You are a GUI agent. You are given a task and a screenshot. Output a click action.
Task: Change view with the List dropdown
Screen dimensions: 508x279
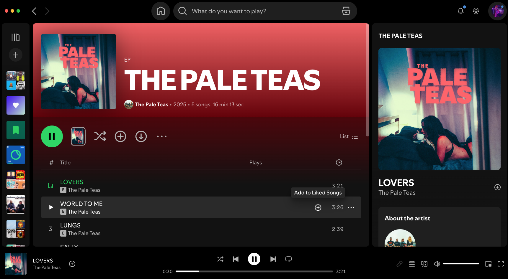point(349,136)
